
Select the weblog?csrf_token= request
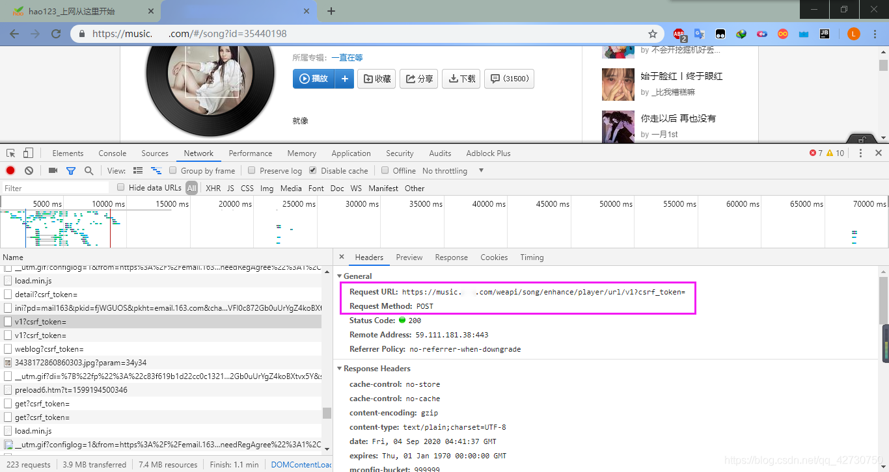click(x=161, y=349)
